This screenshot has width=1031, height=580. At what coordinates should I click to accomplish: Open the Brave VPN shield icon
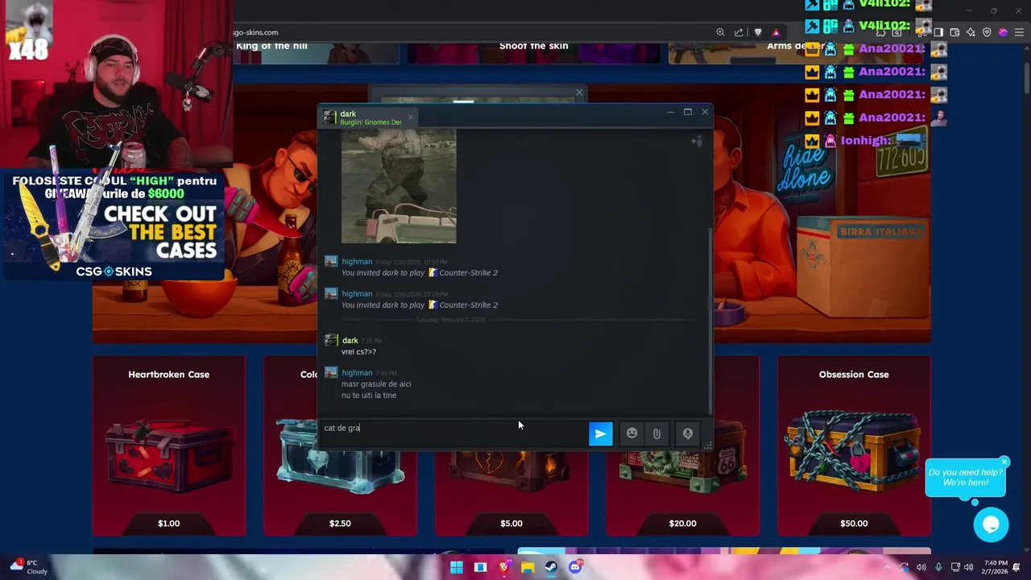[987, 32]
